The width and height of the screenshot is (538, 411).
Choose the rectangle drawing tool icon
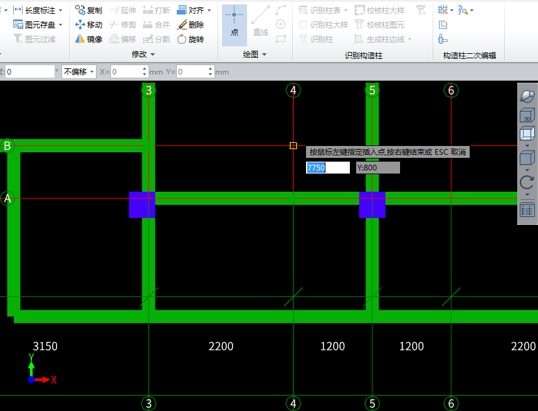tap(281, 39)
